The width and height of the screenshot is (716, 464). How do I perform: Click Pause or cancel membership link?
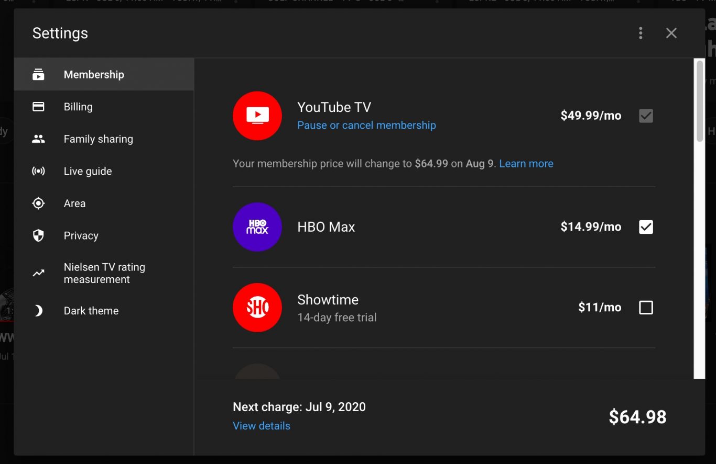tap(366, 126)
